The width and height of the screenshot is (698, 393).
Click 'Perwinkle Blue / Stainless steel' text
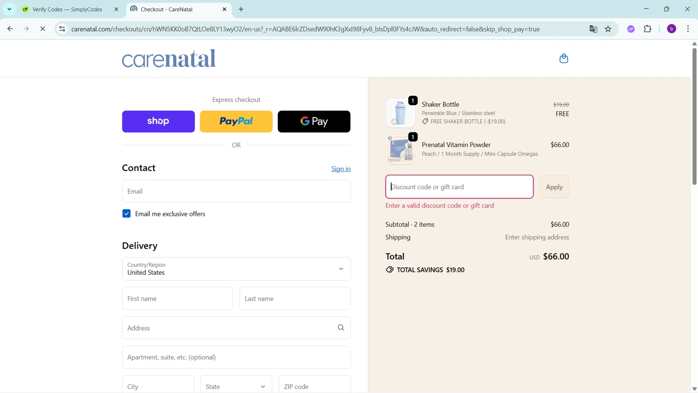pyautogui.click(x=458, y=113)
